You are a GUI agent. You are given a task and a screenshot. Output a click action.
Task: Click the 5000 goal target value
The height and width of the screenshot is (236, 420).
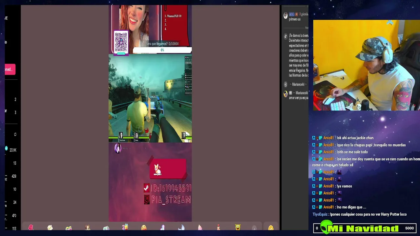click(x=409, y=228)
